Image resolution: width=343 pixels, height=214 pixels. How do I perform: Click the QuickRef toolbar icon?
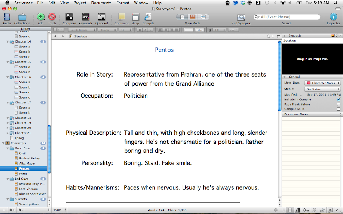pos(102,17)
